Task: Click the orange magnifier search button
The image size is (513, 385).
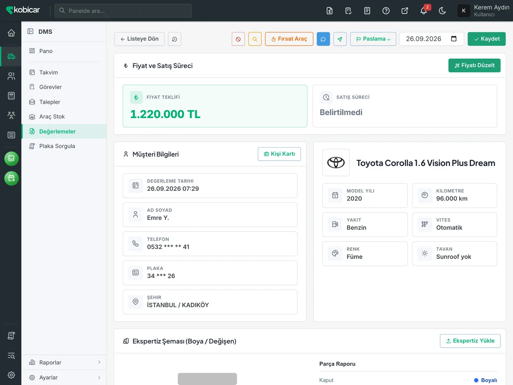Action: (255, 39)
